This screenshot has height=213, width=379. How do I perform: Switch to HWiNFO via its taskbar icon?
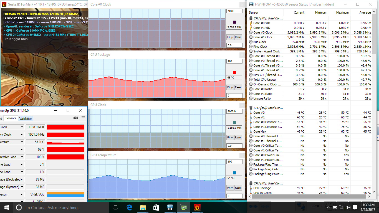[x=170, y=207]
